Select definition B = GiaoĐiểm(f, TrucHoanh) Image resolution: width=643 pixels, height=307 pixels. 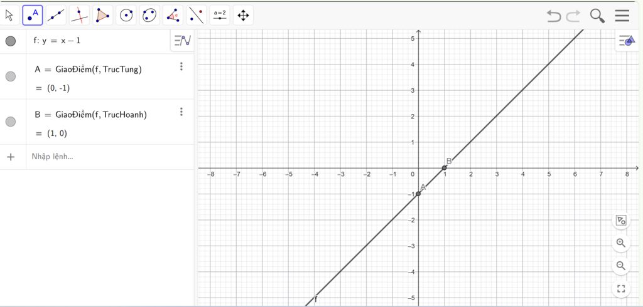90,115
